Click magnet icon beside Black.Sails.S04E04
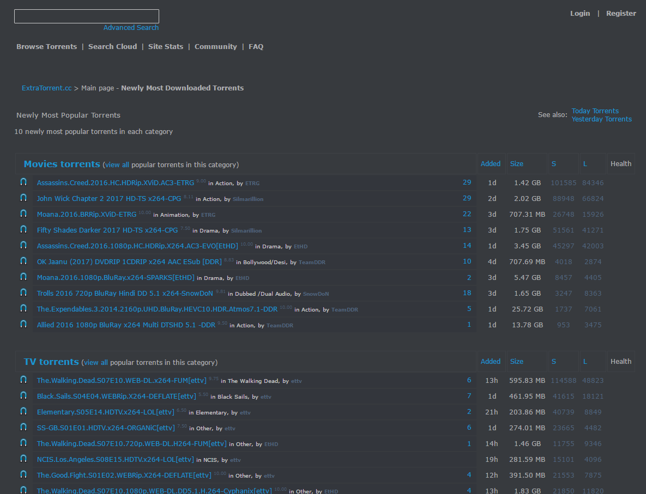Screen dimensions: 646x494 coord(23,396)
